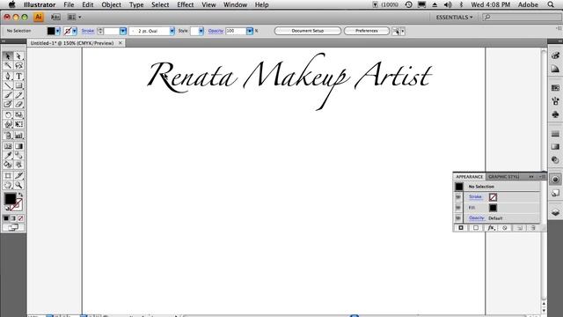This screenshot has height=317, width=563.
Task: Select the Symbol Sprayer tool
Action: [x=8, y=136]
